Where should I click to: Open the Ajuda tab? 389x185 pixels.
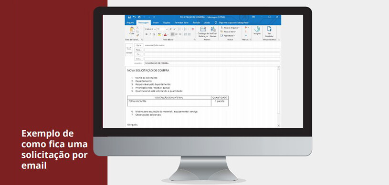(x=207, y=22)
